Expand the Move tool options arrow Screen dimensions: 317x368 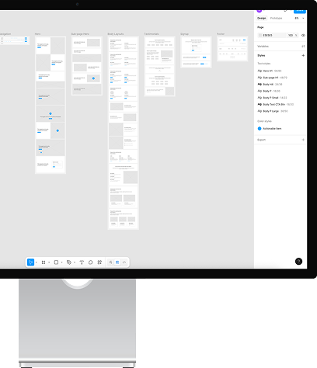pos(37,262)
